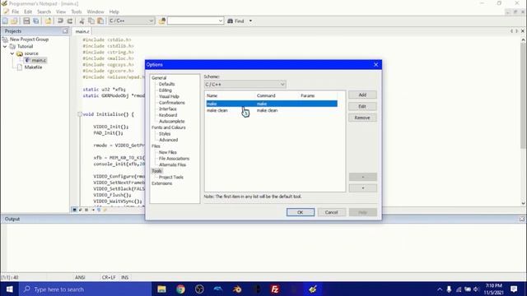
Task: Select Autocomplete in the Options tree
Action: (172, 121)
